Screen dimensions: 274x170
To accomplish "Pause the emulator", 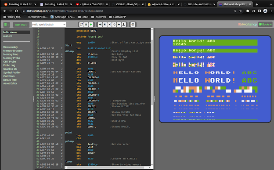I will point(86,25).
